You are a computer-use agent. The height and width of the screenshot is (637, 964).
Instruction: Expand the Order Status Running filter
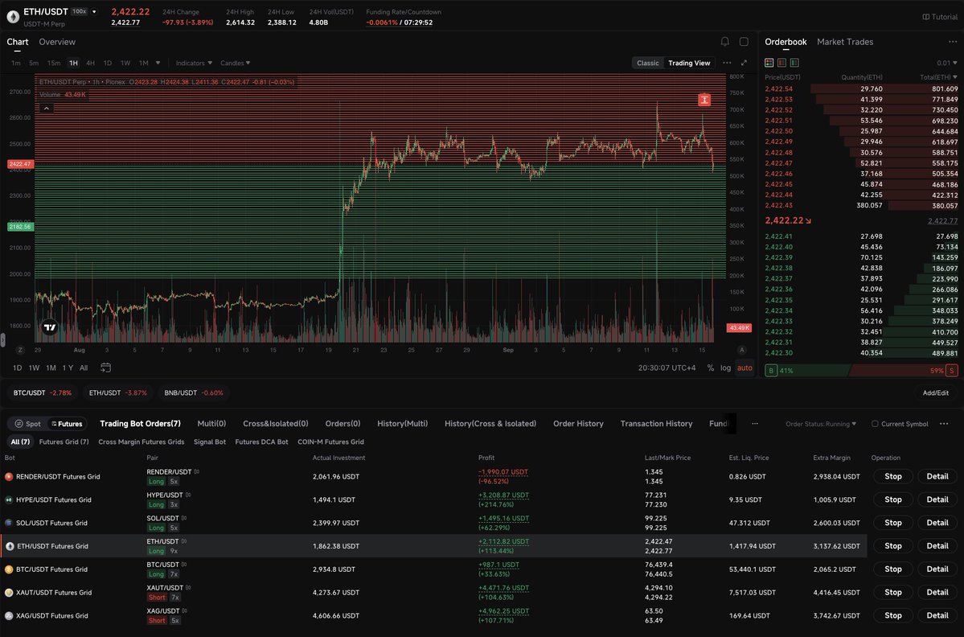pyautogui.click(x=821, y=424)
